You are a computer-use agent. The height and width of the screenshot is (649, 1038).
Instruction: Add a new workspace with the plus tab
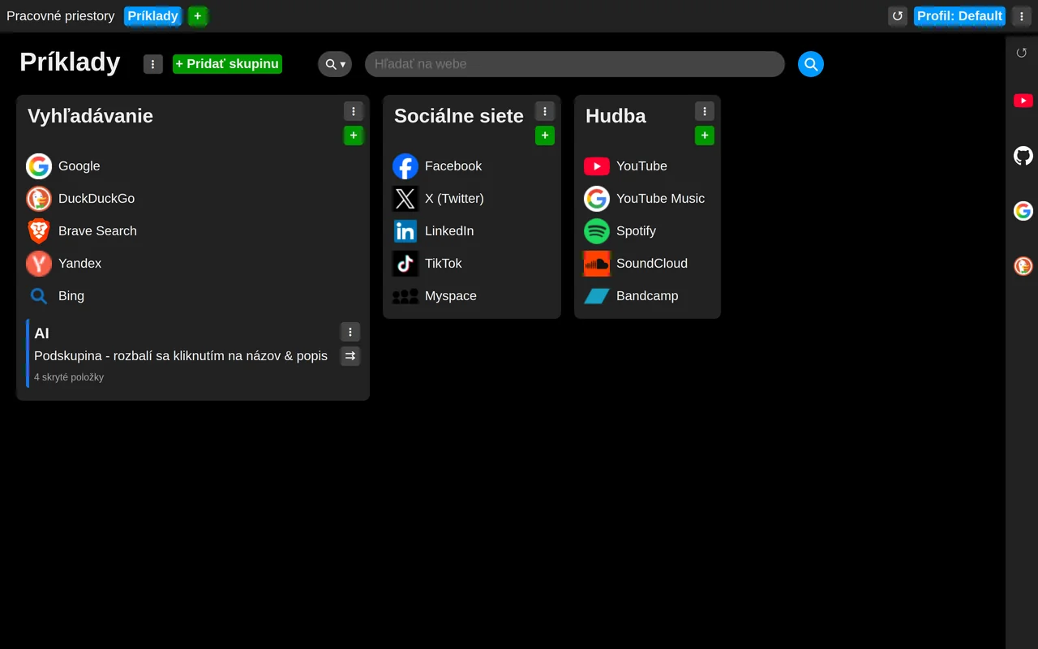[198, 16]
